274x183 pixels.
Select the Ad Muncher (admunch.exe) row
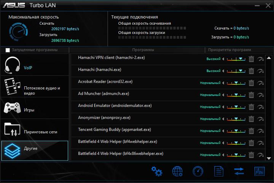168,95
